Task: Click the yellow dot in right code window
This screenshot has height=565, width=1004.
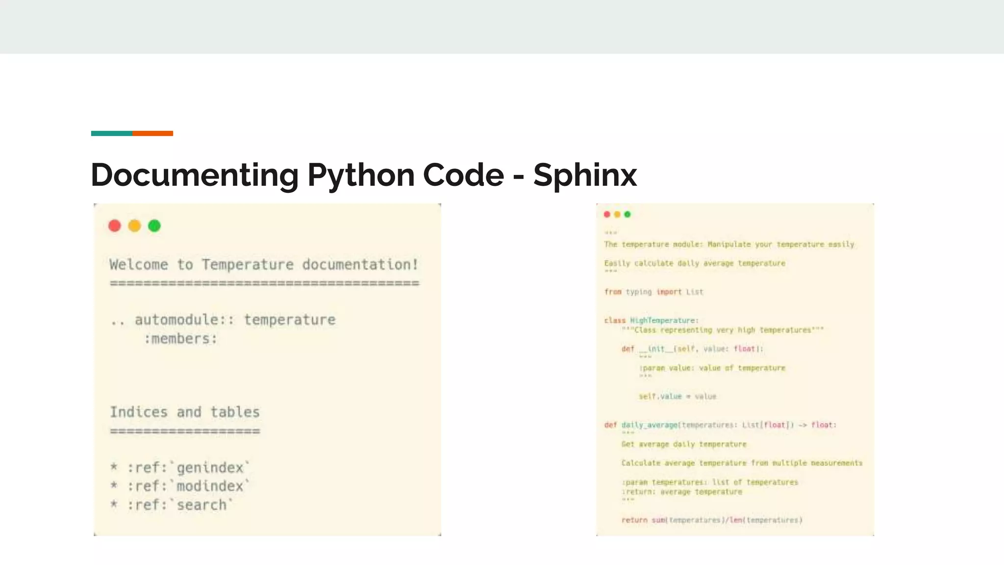Action: pos(617,214)
